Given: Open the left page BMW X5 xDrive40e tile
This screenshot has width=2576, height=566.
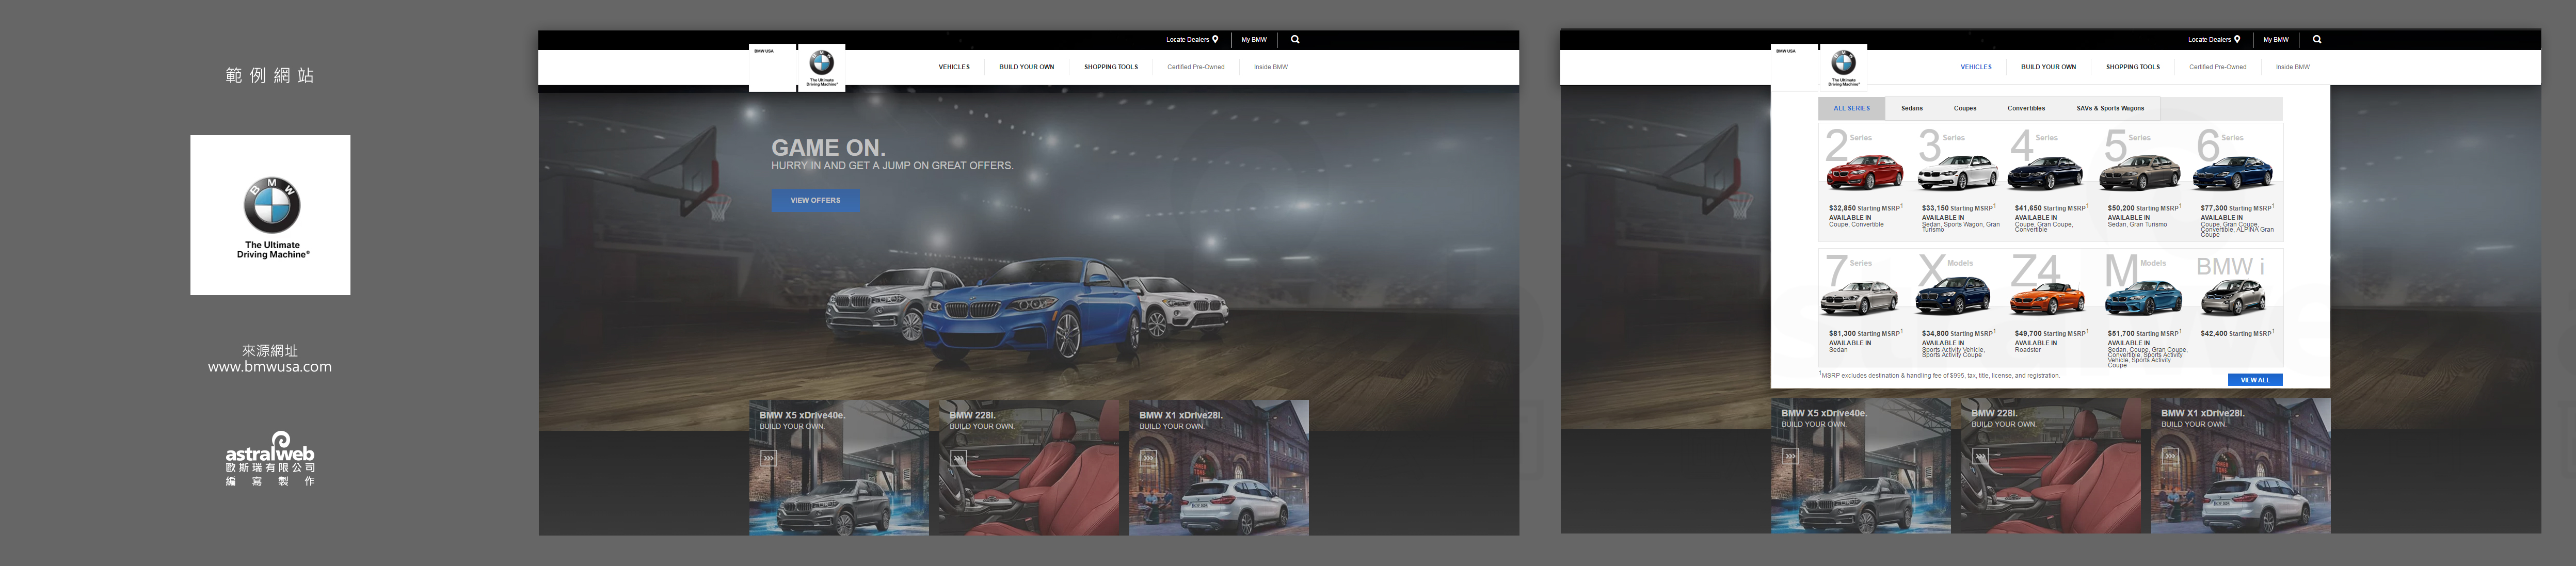Looking at the screenshot, I should [839, 468].
